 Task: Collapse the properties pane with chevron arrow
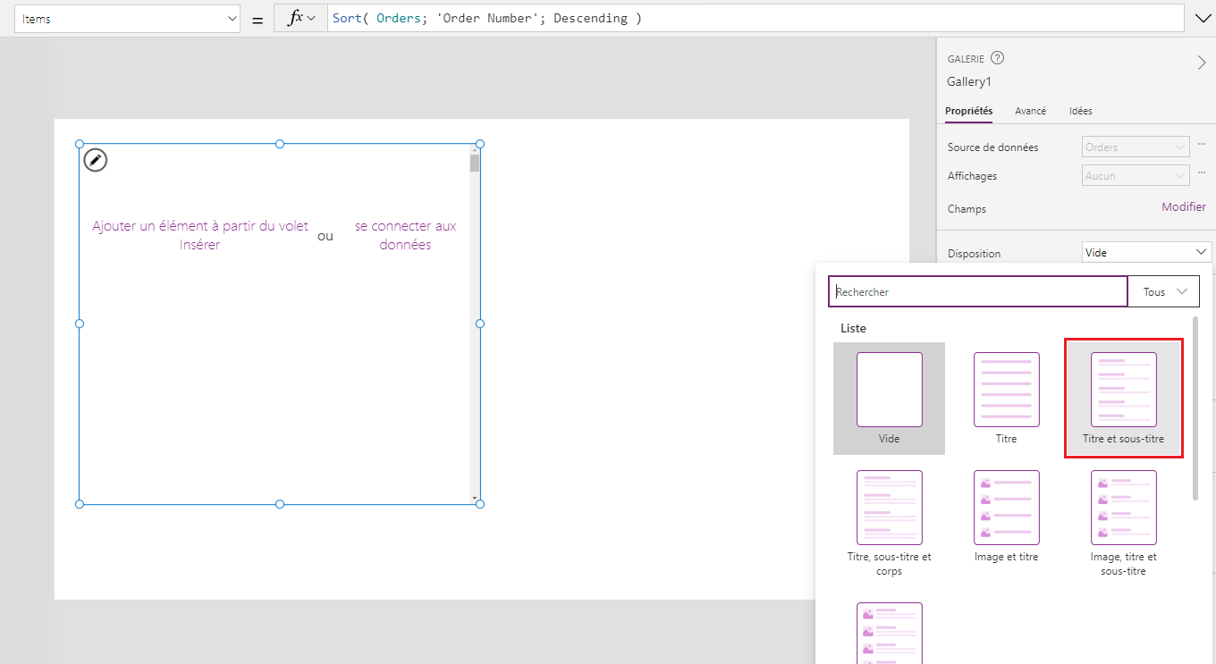pos(1202,63)
